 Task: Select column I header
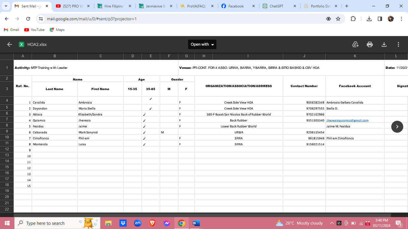tap(248, 56)
